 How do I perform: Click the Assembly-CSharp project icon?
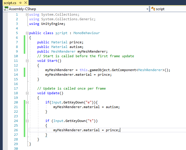[x=5, y=9]
